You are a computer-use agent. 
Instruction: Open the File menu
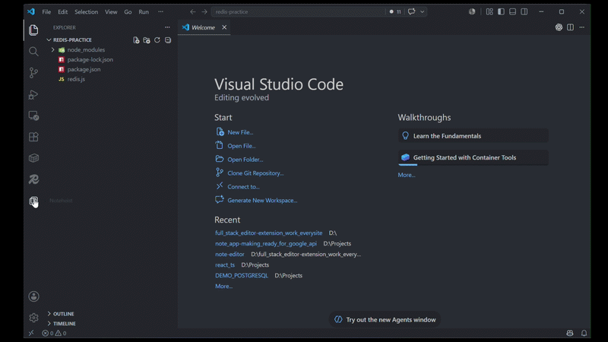tap(46, 11)
